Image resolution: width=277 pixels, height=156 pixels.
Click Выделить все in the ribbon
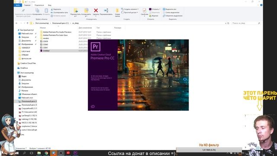[x=169, y=9]
